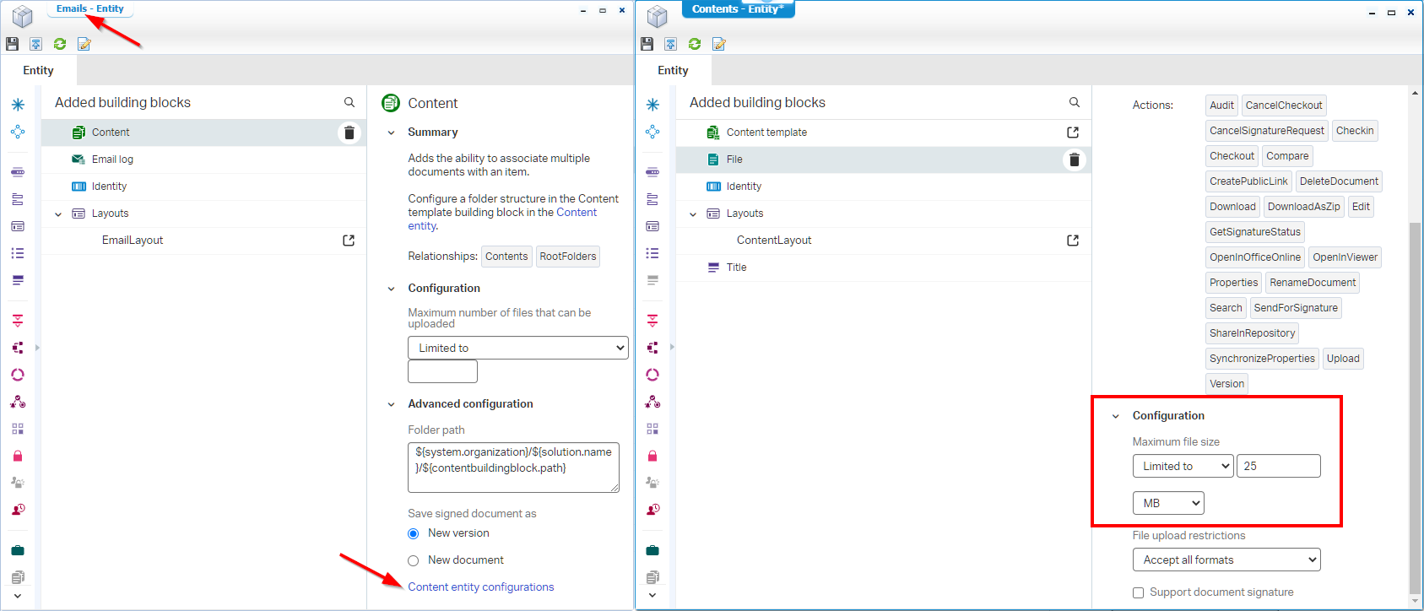Screen dimensions: 1424x611
Task: Click the refresh icon in Contents entity toolbar
Action: click(x=694, y=44)
